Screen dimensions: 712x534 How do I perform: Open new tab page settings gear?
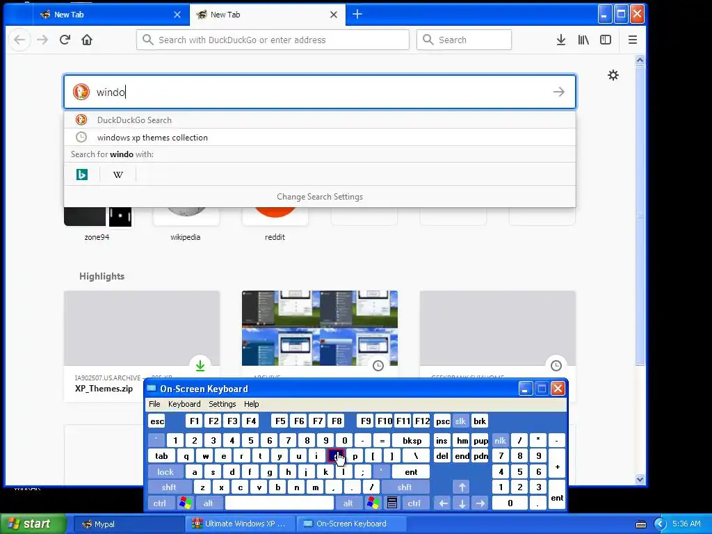click(x=613, y=75)
